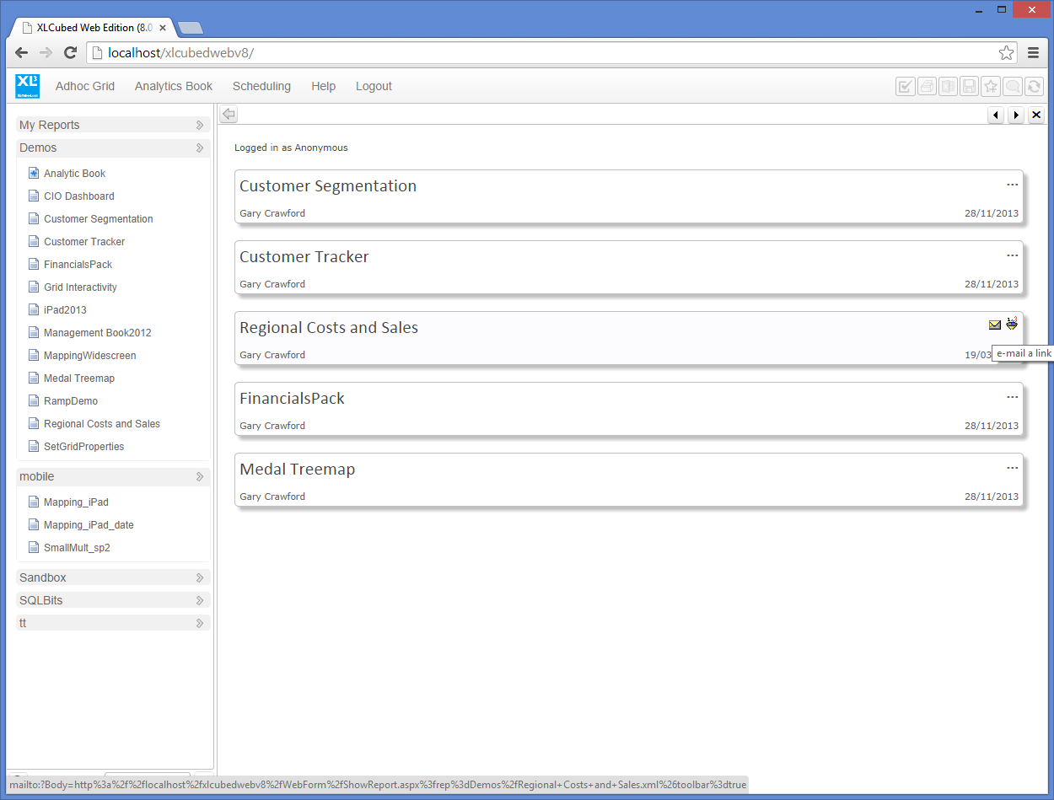Switch to the XLCubed Web Edition tab

[x=93, y=28]
